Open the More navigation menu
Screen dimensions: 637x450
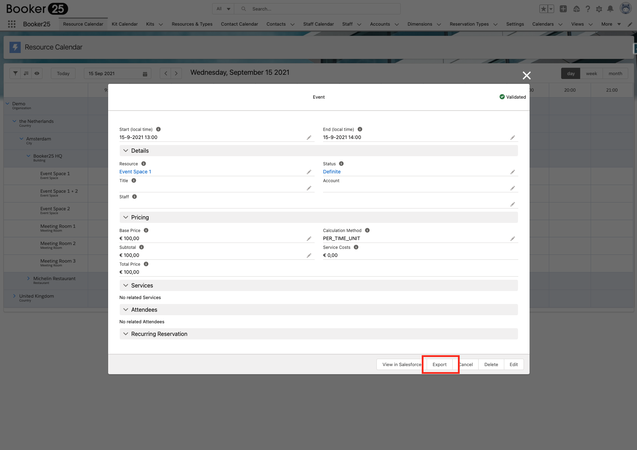tap(610, 24)
